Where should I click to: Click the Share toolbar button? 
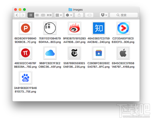pyautogui.click(x=79, y=15)
